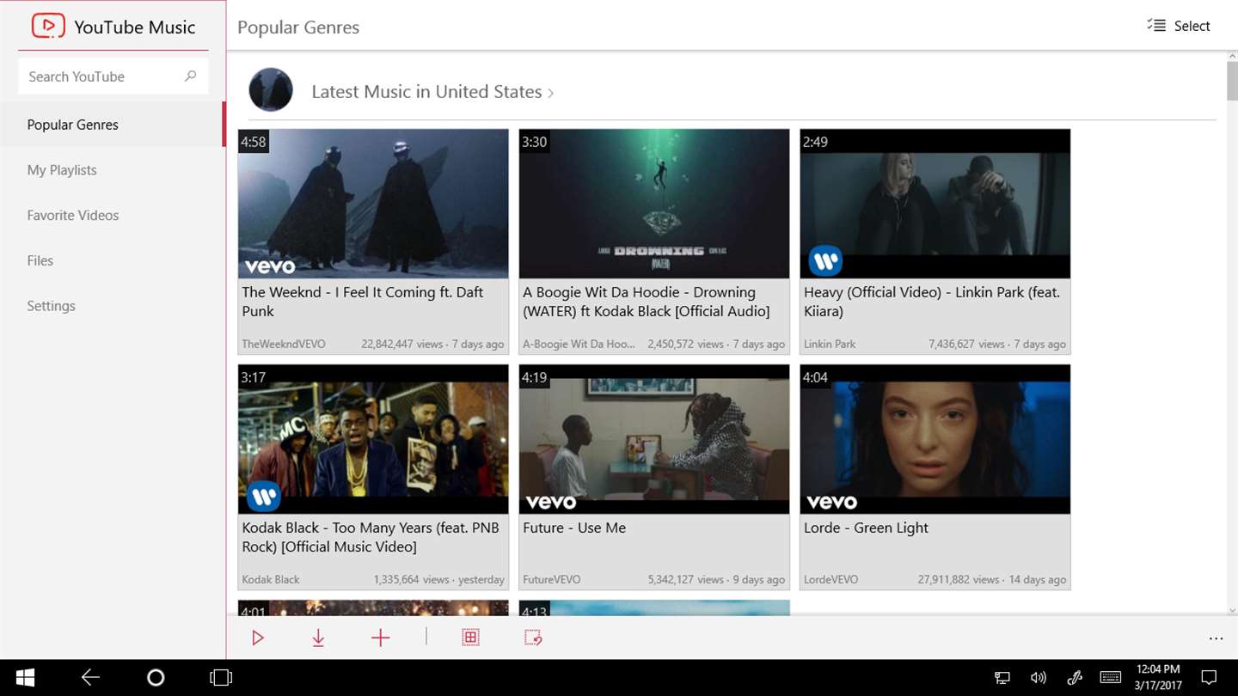Click the title Future - Use Me
The width and height of the screenshot is (1238, 696).
574,528
